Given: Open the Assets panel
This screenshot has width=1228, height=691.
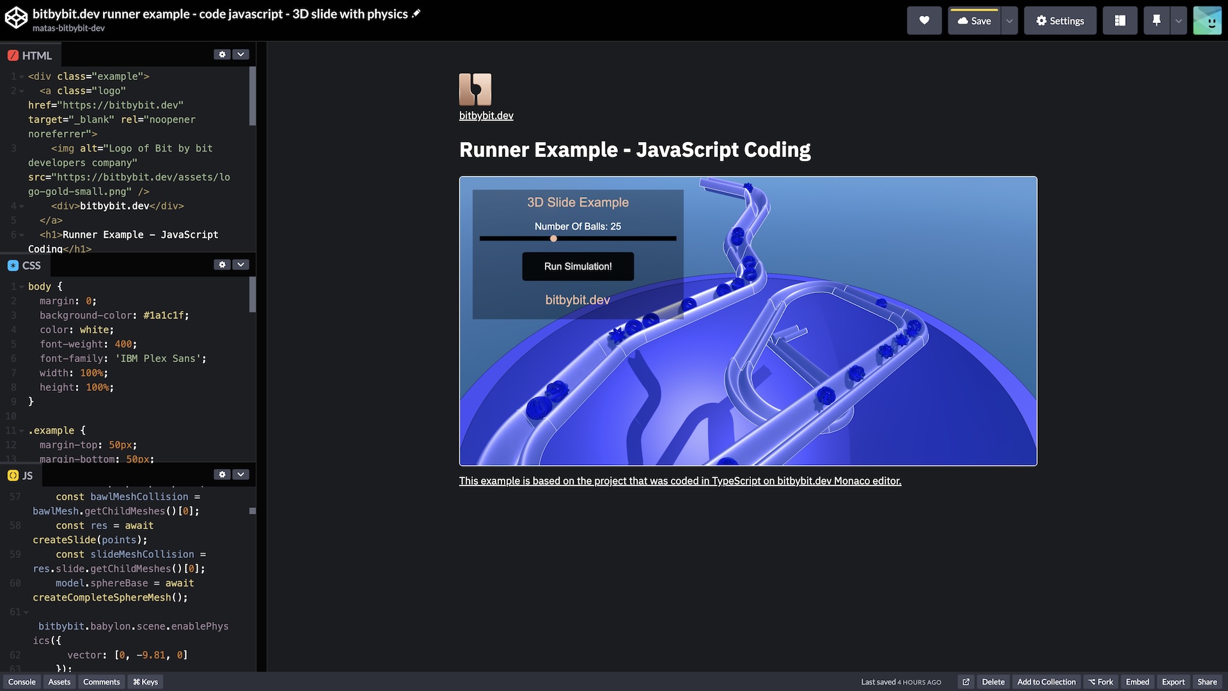Looking at the screenshot, I should click(x=59, y=682).
